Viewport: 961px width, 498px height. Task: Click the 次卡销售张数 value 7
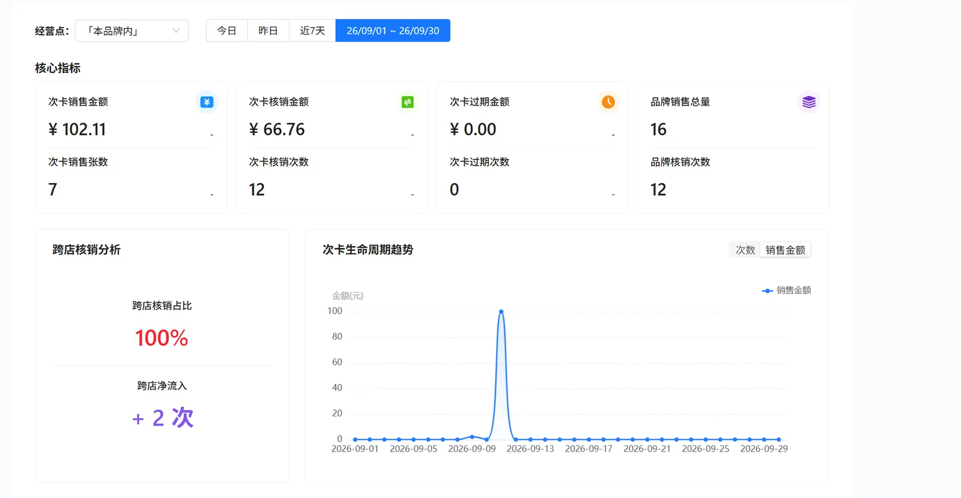pos(53,190)
